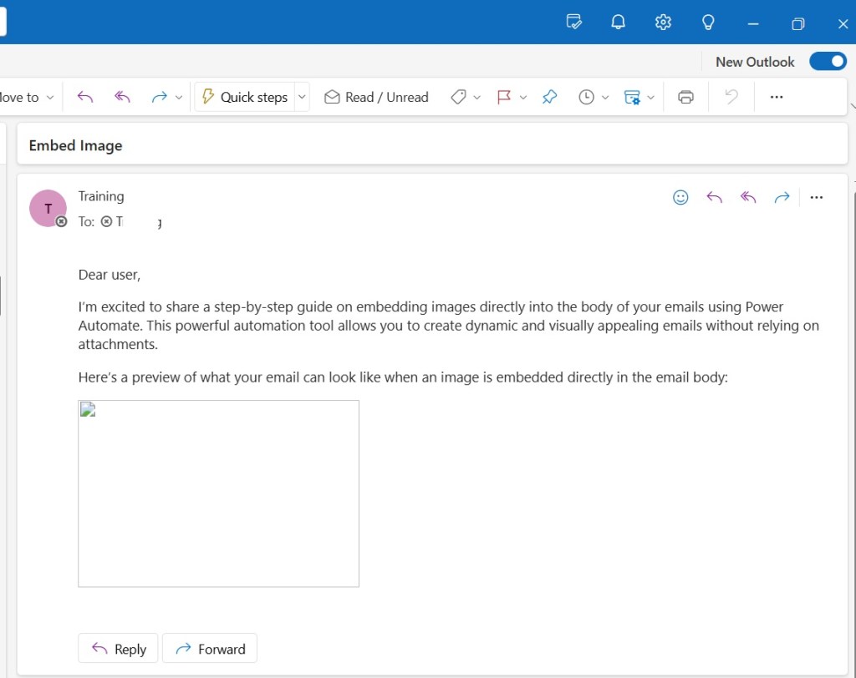Screen dimensions: 856x678
Task: Reply with an emoji reaction
Action: tap(680, 197)
